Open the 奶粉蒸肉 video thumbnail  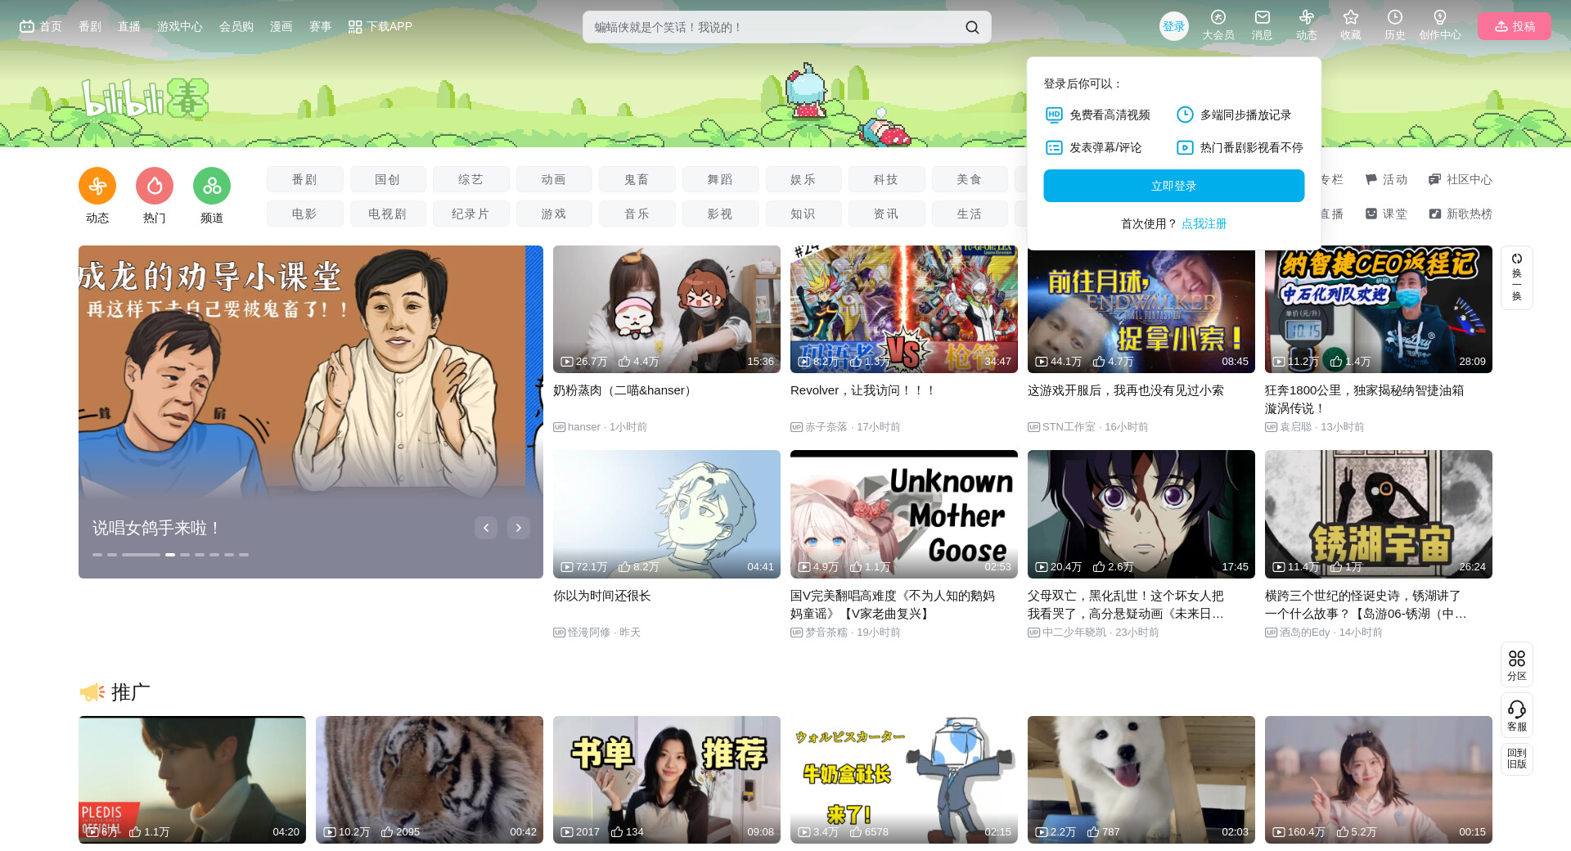pos(667,309)
